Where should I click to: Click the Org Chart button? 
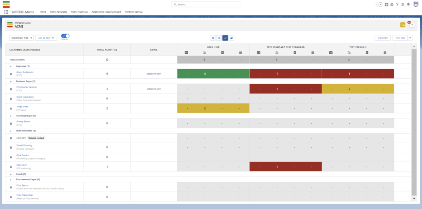382,38
